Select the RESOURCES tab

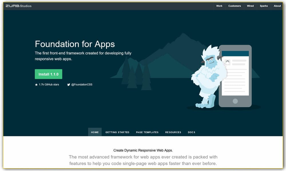(x=173, y=132)
